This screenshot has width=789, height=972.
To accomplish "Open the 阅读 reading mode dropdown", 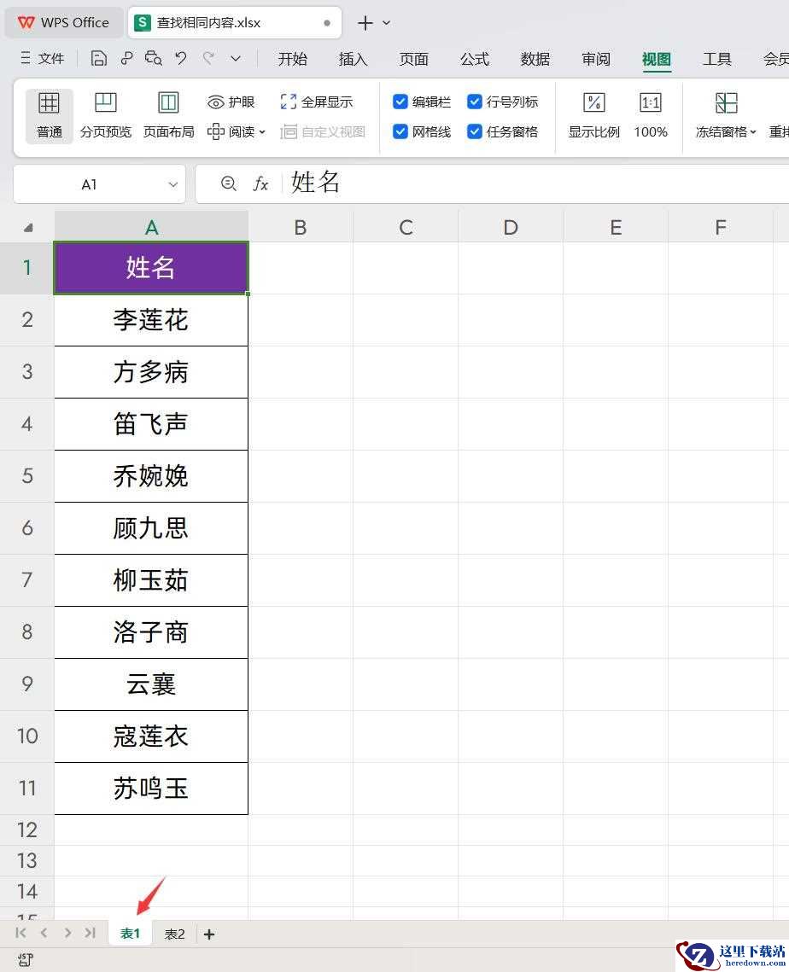I will (237, 131).
